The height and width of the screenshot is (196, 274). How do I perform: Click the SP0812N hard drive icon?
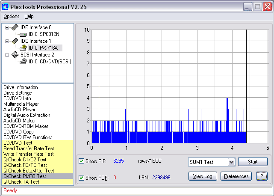(x=23, y=35)
